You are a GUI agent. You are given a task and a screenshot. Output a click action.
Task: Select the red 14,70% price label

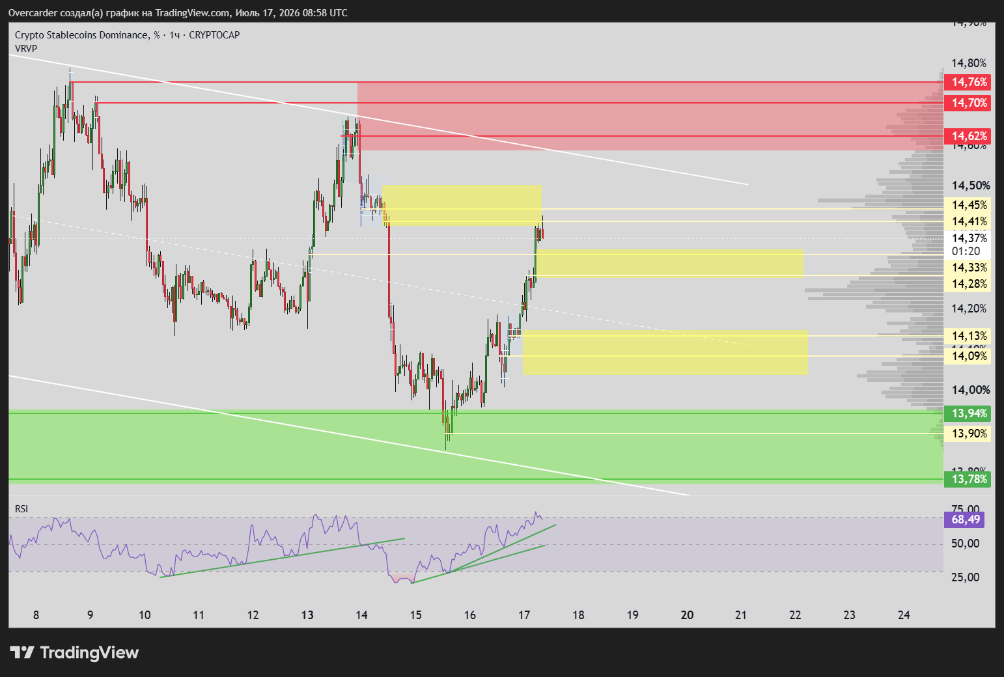click(x=968, y=103)
